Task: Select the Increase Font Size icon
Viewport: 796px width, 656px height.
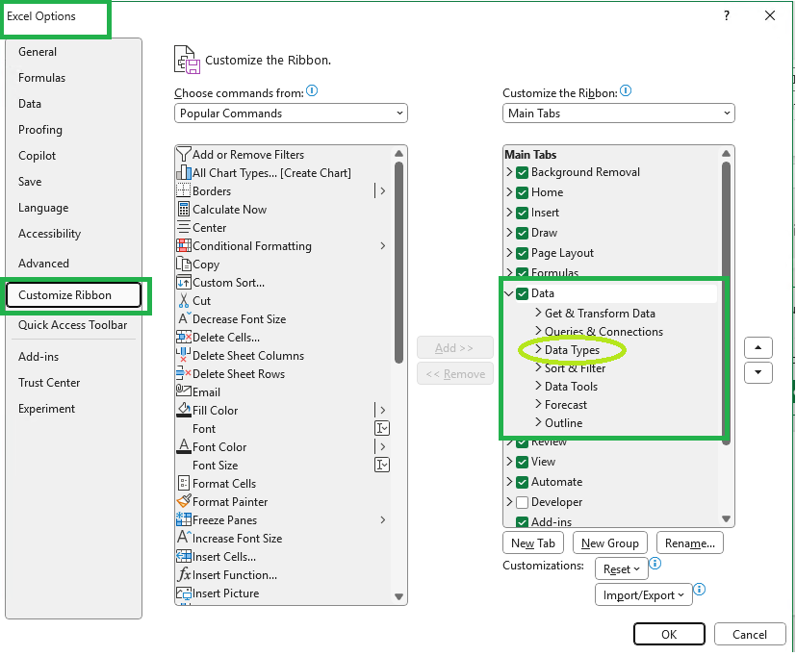Action: point(183,538)
